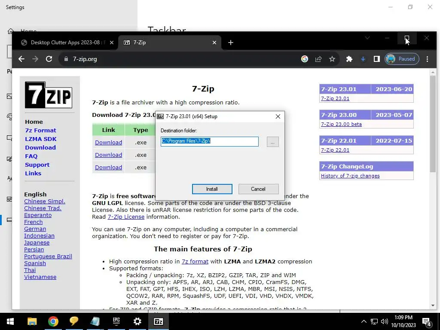Click the second Download .exe link
This screenshot has height=330, width=440.
click(x=108, y=155)
